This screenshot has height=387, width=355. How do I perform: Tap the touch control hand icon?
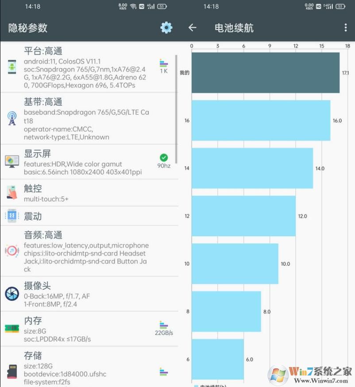(x=12, y=192)
